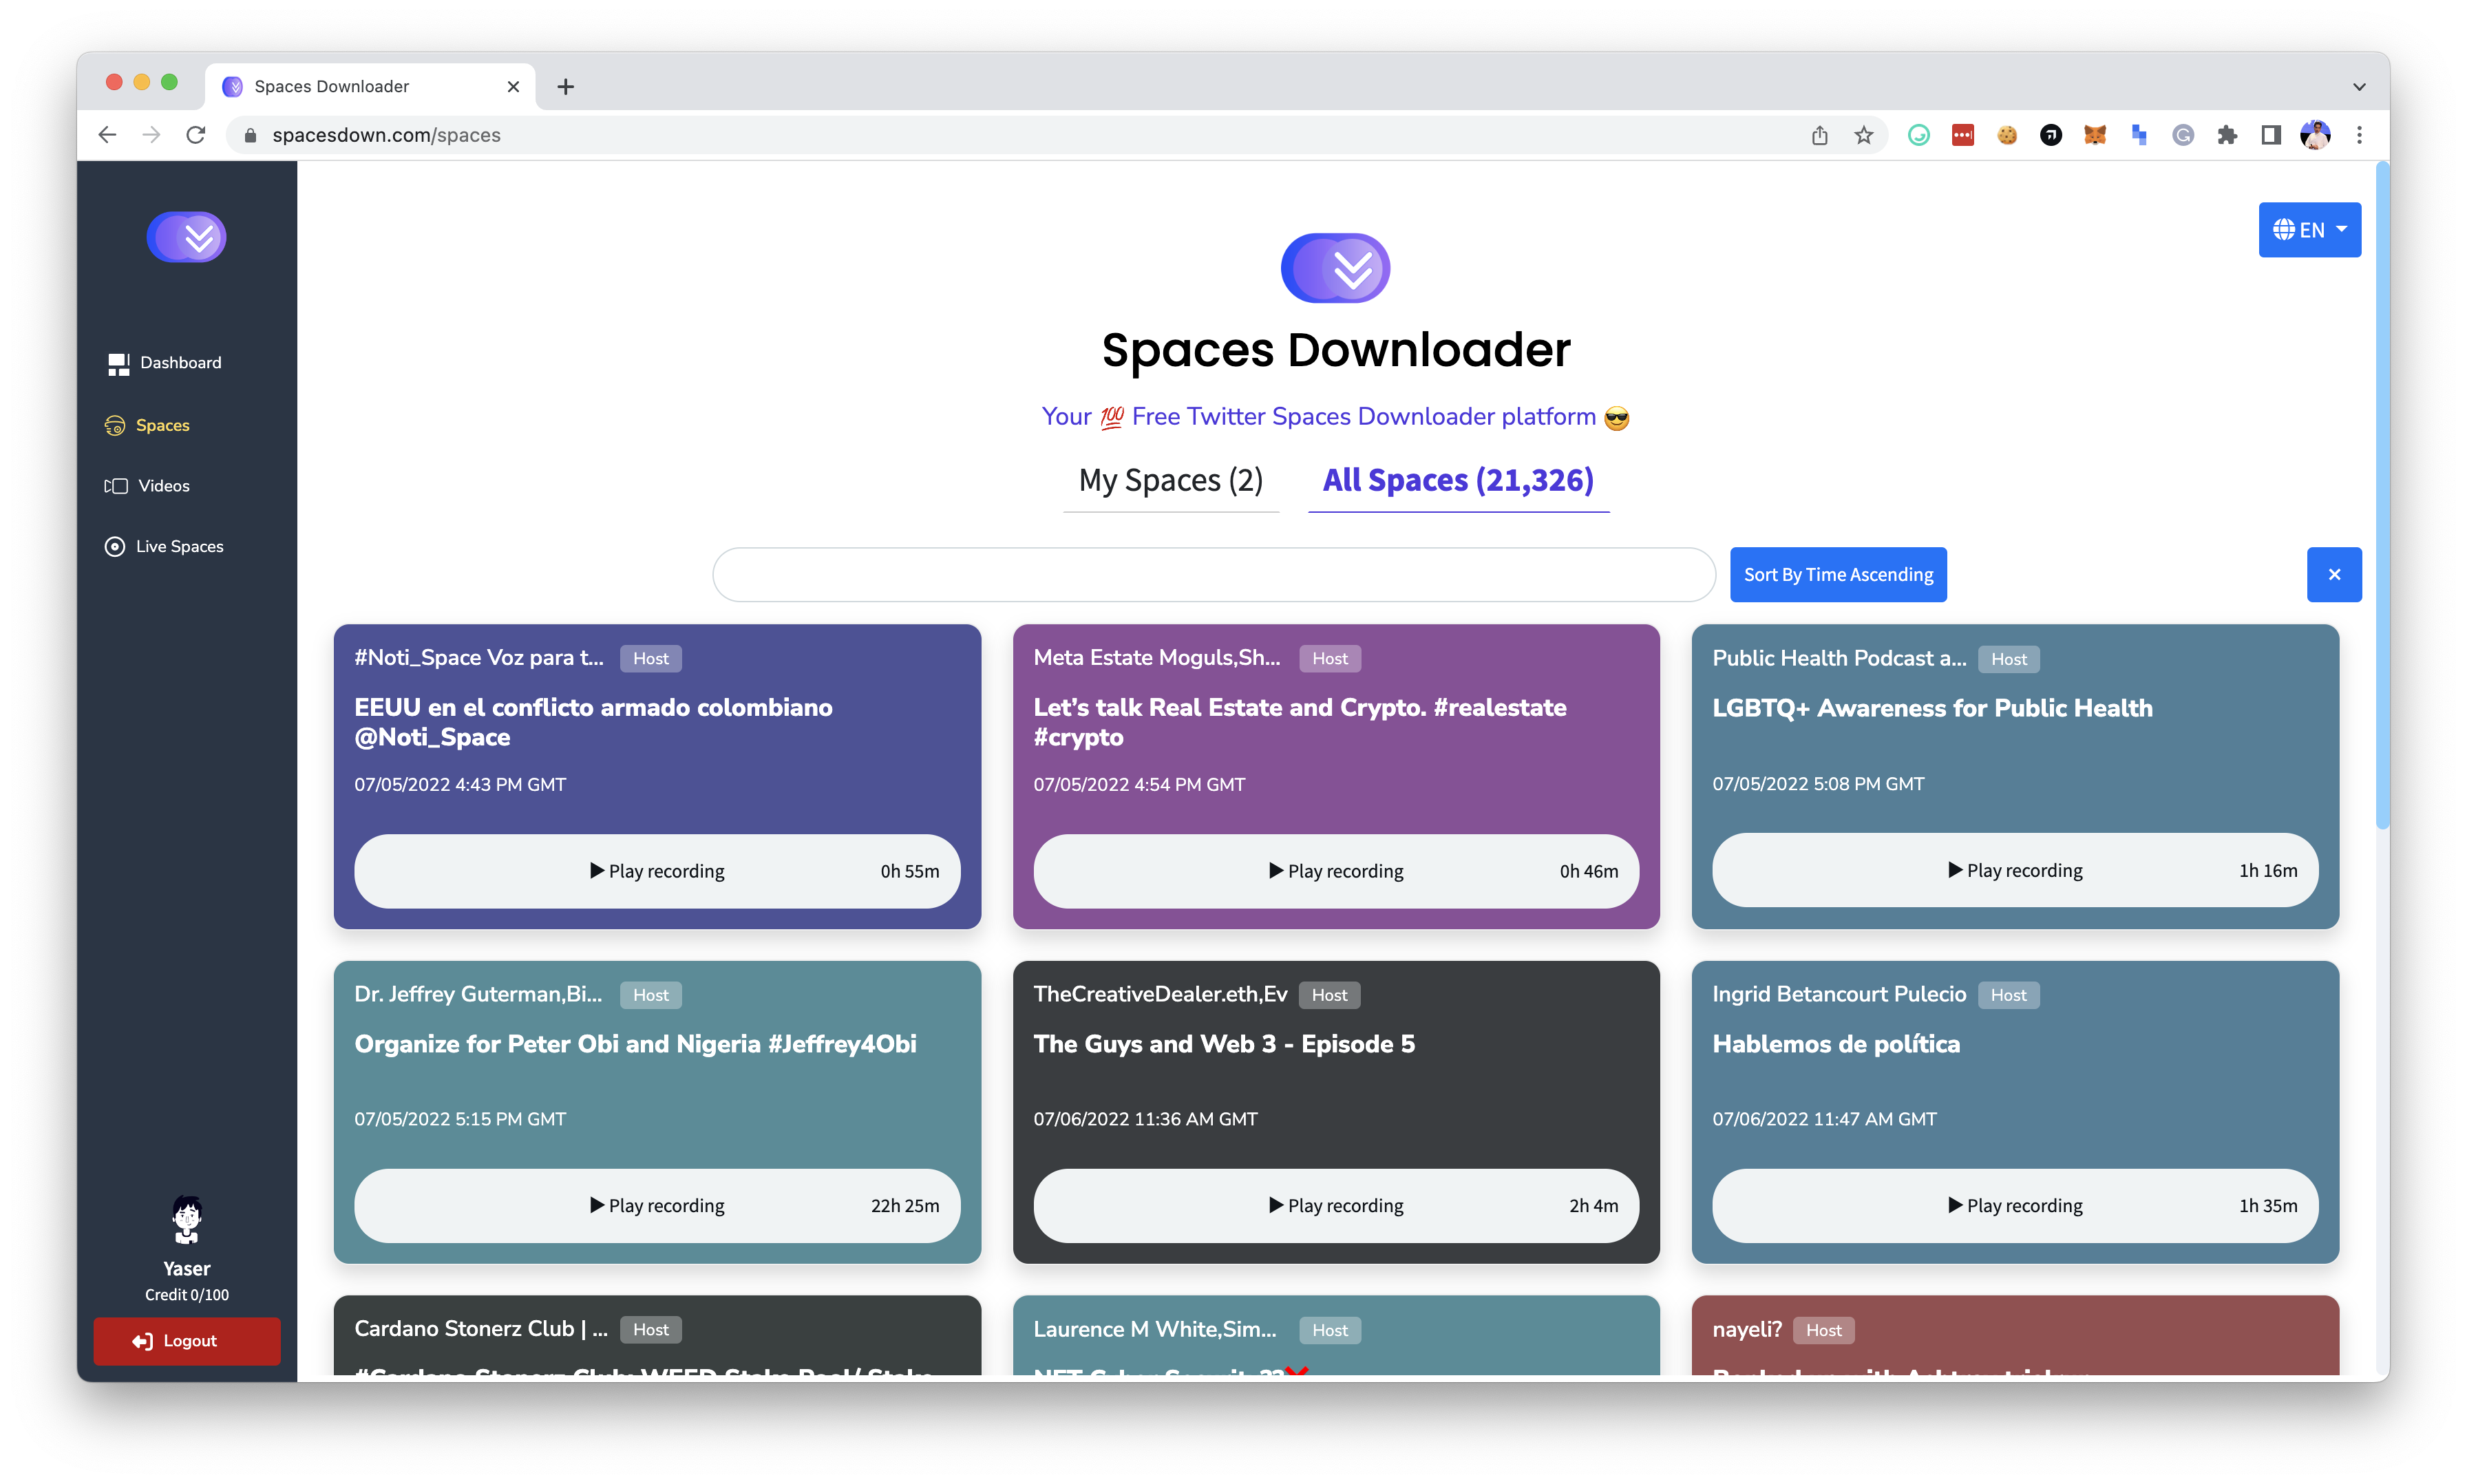Bookmark this page with the star icon
The width and height of the screenshot is (2467, 1484).
point(1863,135)
